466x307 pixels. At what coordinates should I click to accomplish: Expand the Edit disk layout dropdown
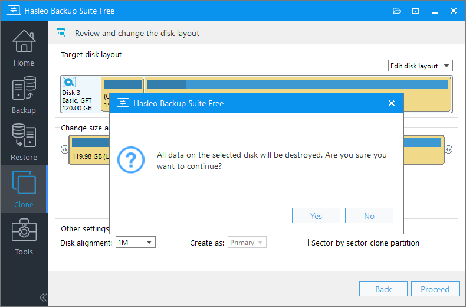[x=420, y=66]
